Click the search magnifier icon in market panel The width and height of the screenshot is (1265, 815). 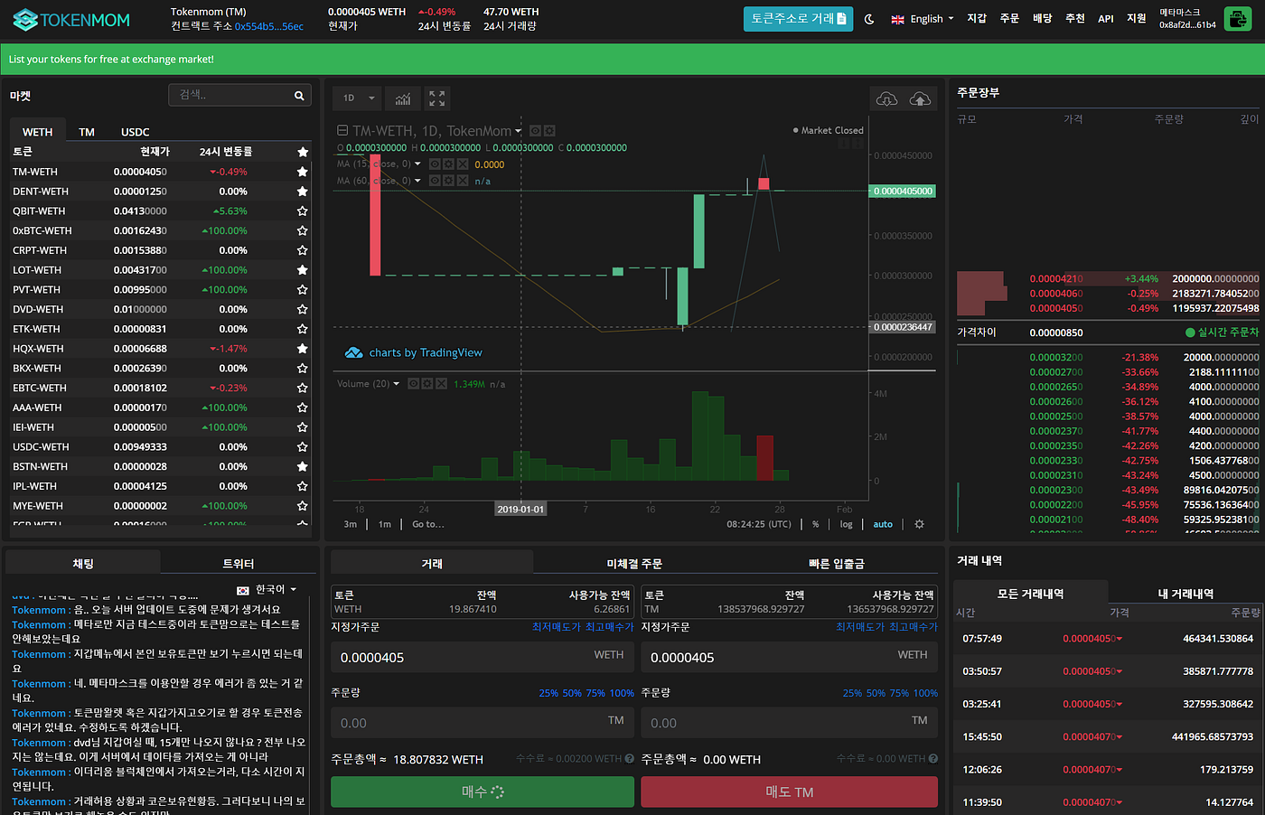tap(299, 95)
